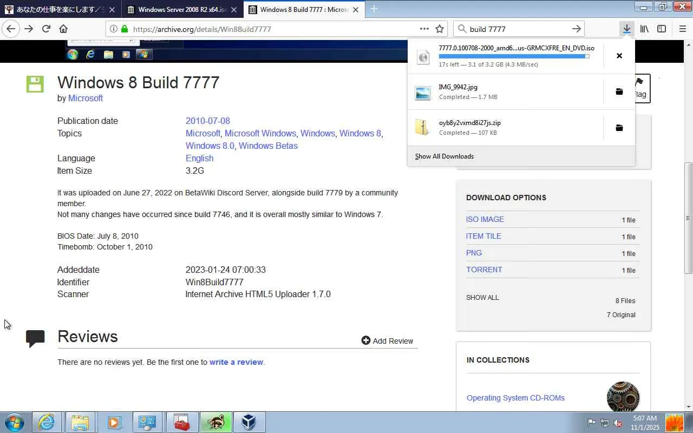The height and width of the screenshot is (433, 693).
Task: Open containing folder for oyb8y2vxmd8i27js.zip
Action: [619, 128]
